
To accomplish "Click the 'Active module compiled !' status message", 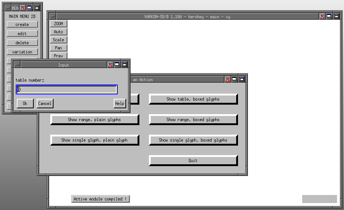I will pyautogui.click(x=100, y=199).
